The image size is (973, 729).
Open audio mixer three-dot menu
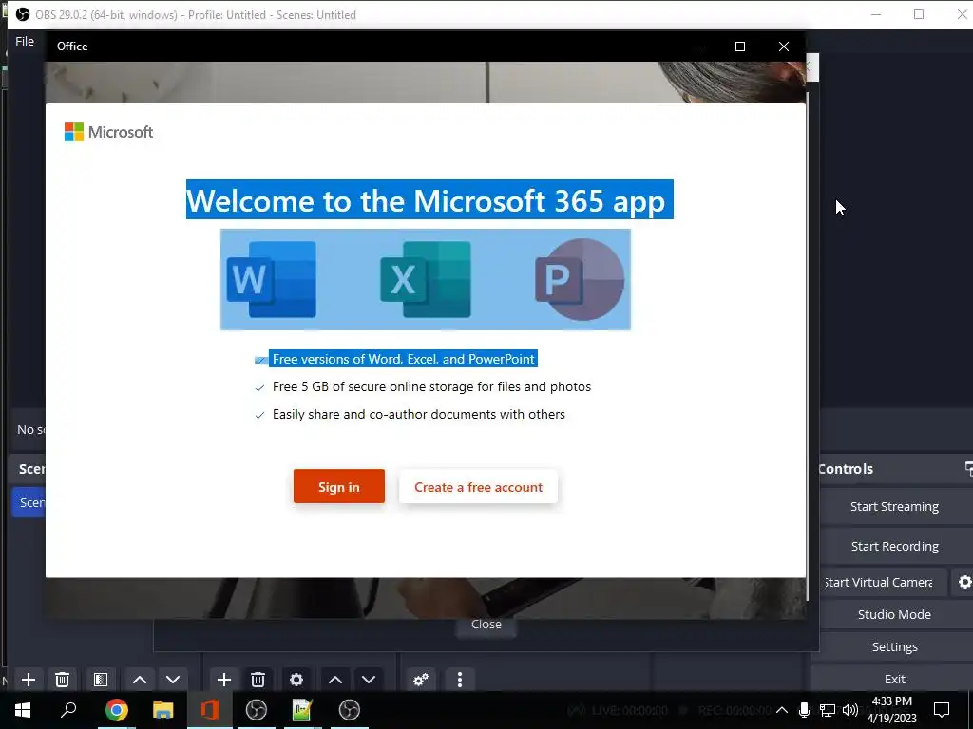click(460, 680)
